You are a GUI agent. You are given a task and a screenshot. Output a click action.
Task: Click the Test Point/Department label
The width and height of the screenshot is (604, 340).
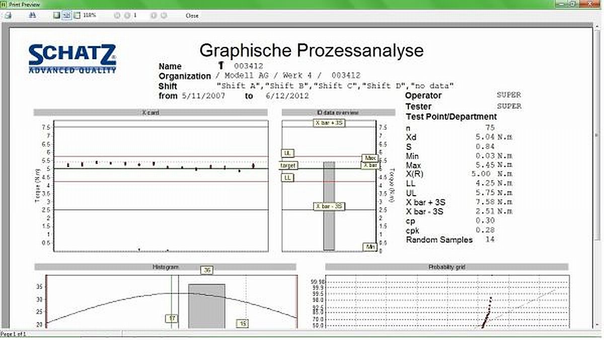(451, 117)
